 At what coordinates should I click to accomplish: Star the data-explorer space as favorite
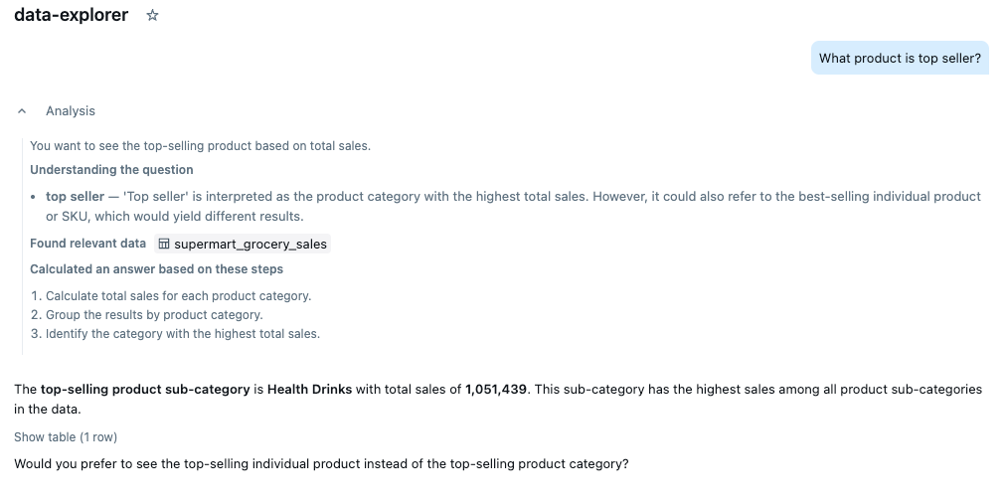click(152, 16)
